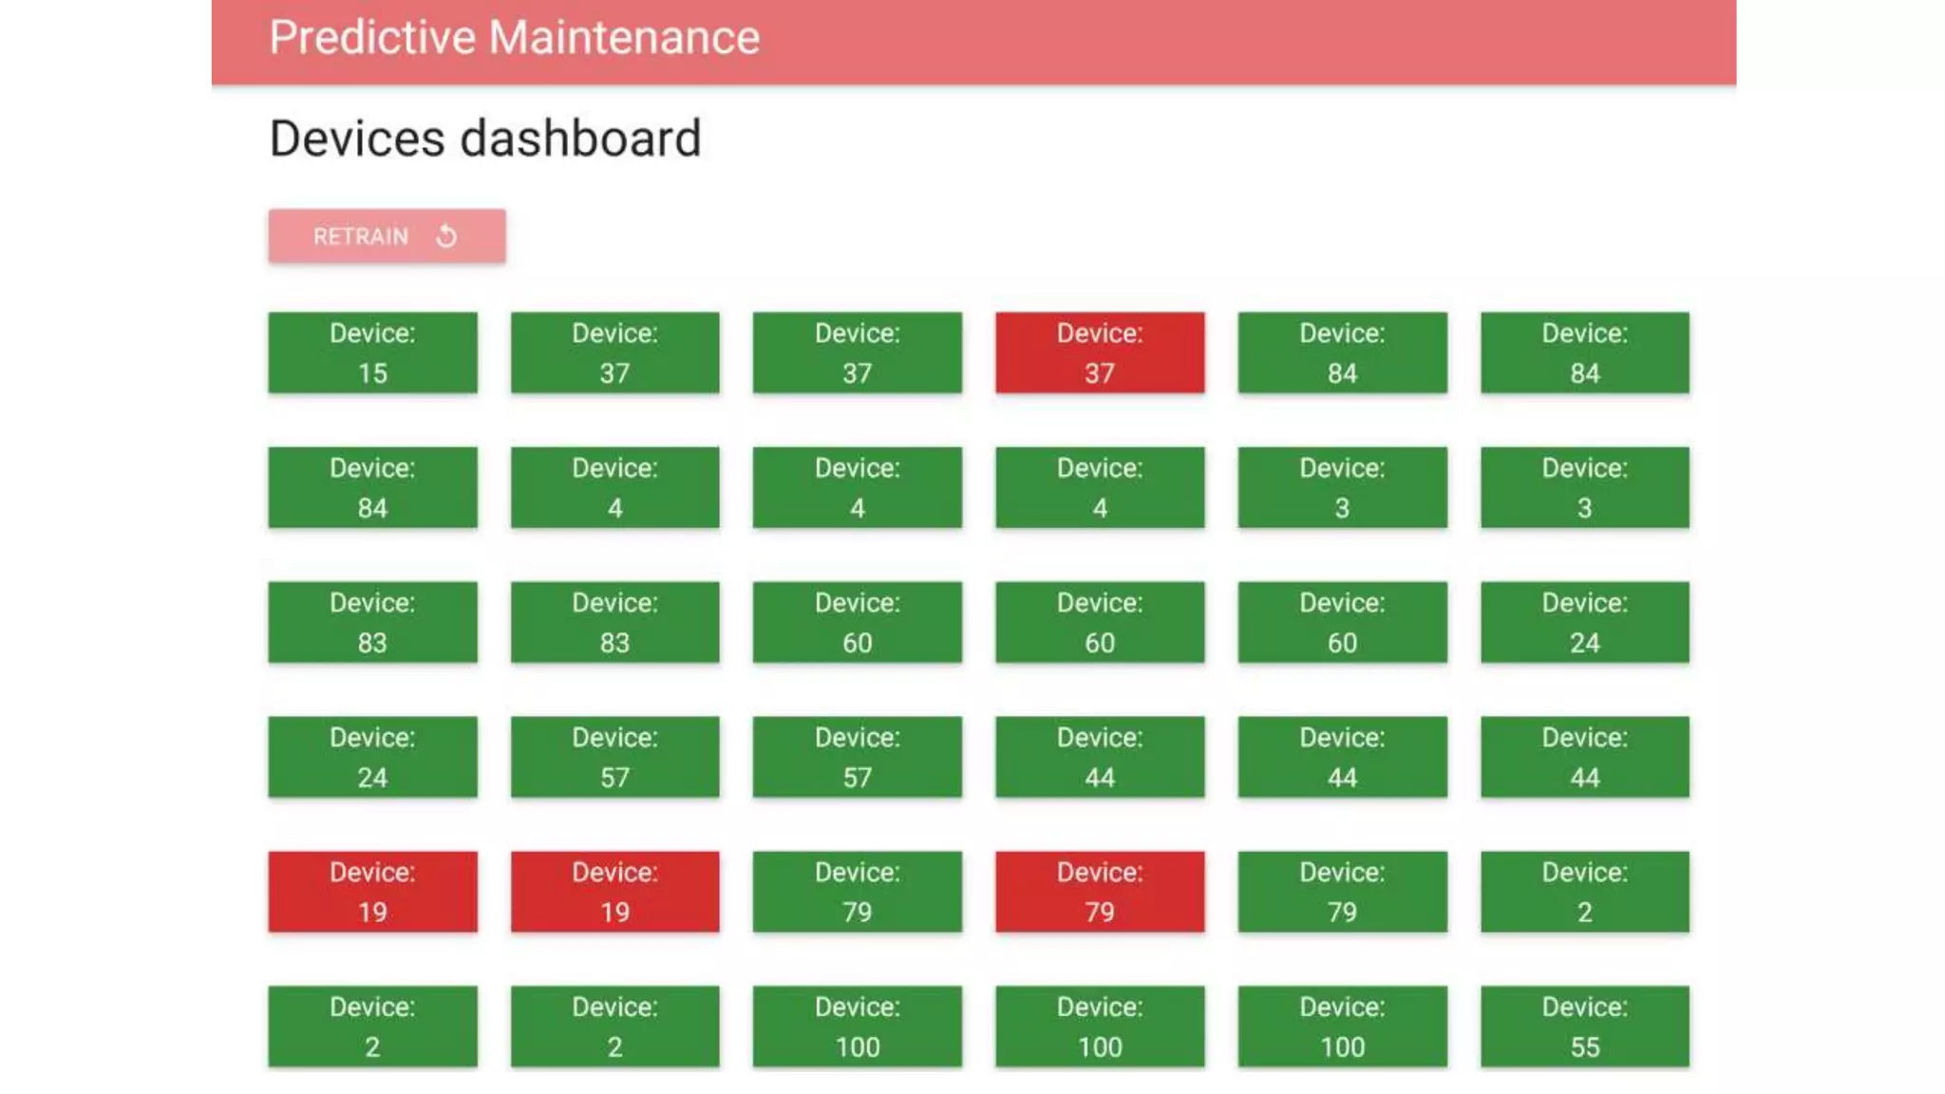Click leftmost red Device 19 tile
The height and width of the screenshot is (1094, 1945).
[372, 892]
